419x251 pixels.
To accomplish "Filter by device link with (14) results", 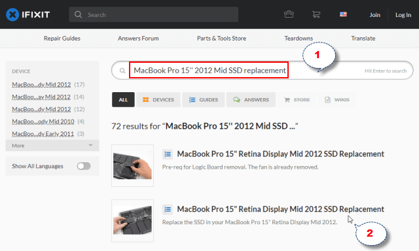I will pyautogui.click(x=41, y=97).
